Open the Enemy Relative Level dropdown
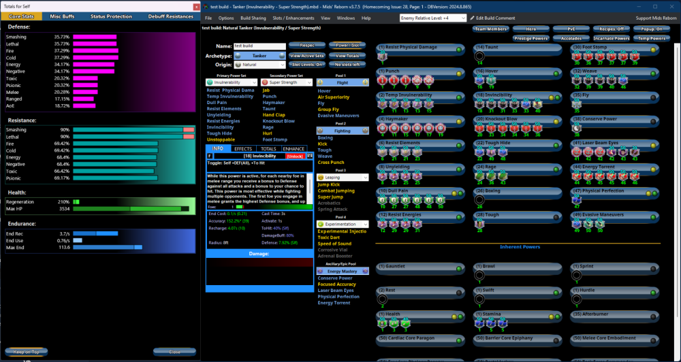Screen dimensions: 681x362 coord(434,18)
